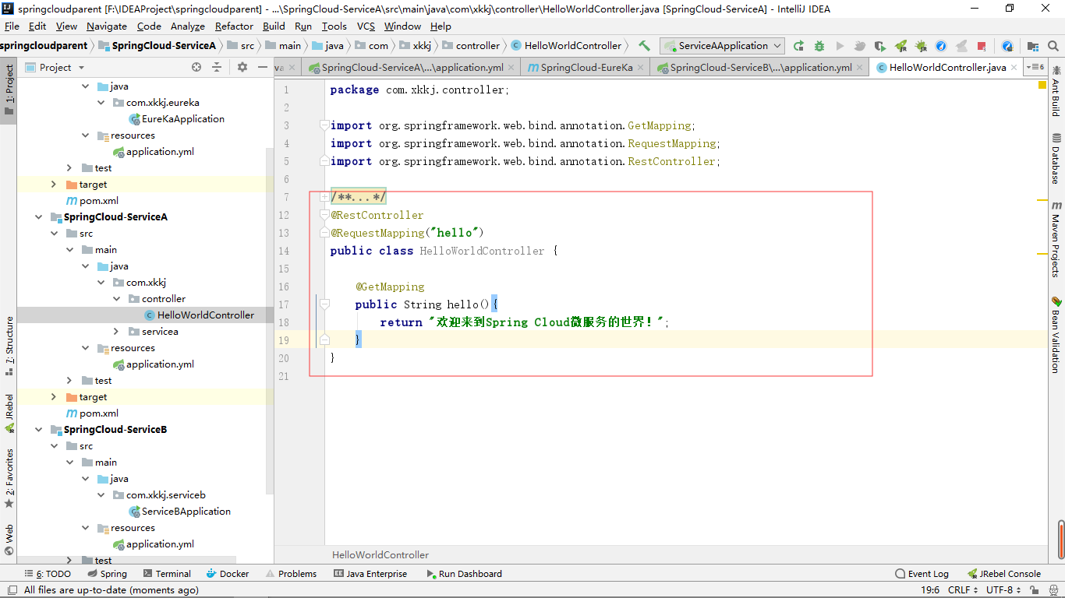This screenshot has width=1065, height=598.
Task: Click the Debug bug icon in toolbar
Action: pos(819,46)
